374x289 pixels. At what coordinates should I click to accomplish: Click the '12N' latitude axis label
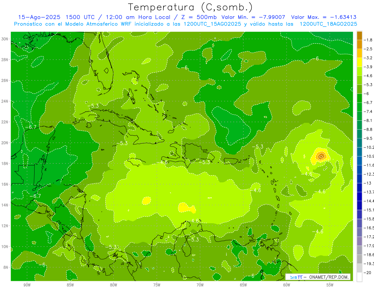[x=5, y=225]
